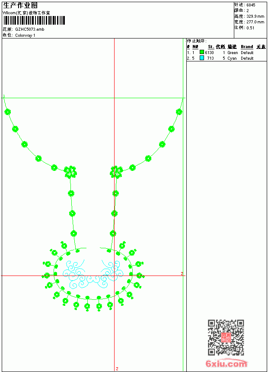Screen dimensions: 268x372
Task: Click the 描述 column header
Action: click(x=232, y=47)
